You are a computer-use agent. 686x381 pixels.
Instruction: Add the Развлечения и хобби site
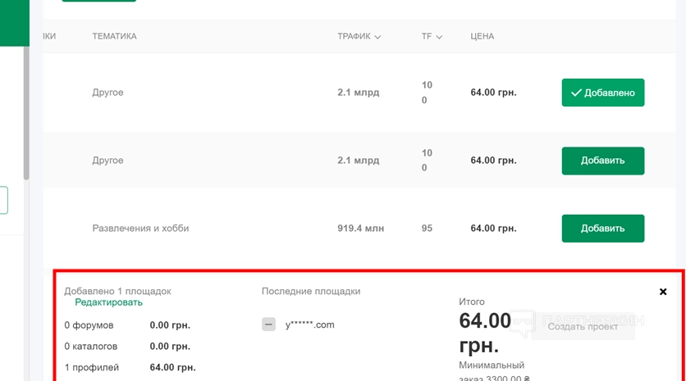(602, 229)
